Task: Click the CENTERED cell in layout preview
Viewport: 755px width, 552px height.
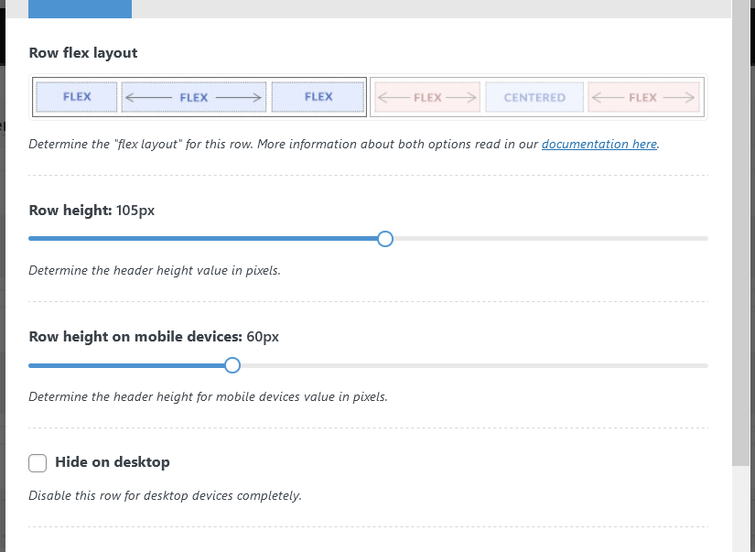Action: tap(534, 97)
